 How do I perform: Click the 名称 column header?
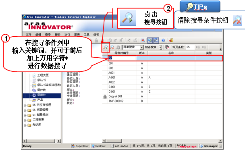point(171,53)
